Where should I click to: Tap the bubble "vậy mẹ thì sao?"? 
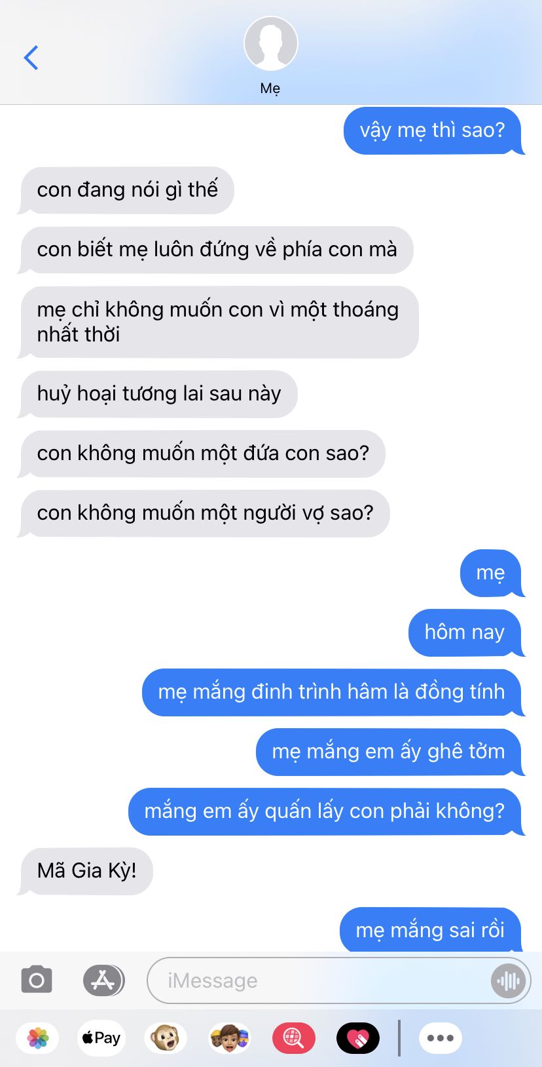pos(433,130)
